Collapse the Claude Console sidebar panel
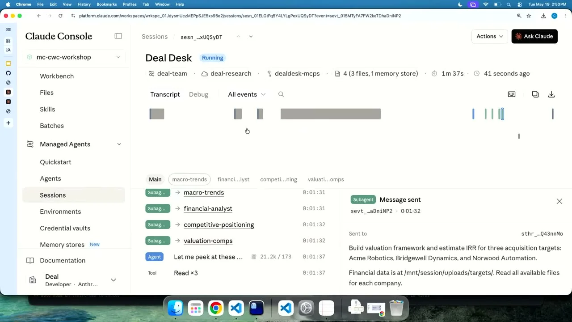Image resolution: width=572 pixels, height=322 pixels. click(x=118, y=36)
